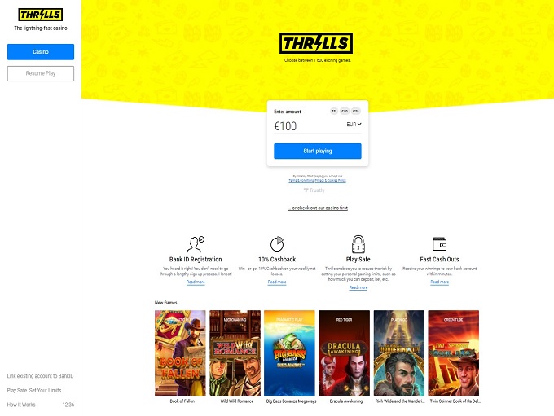The image size is (554, 416).
Task: Click the large Thrills logo in the banner
Action: (x=316, y=43)
